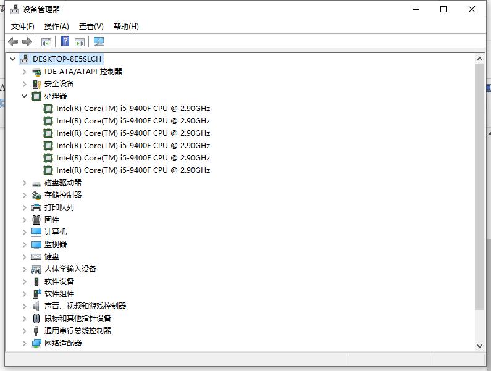Click the show/hide console tree toolbar icon
This screenshot has width=491, height=371.
click(x=46, y=41)
